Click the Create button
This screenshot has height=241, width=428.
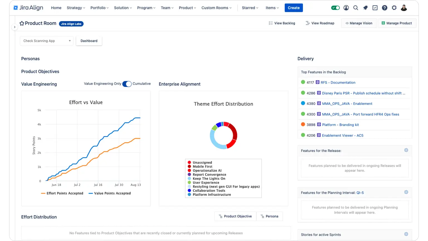click(293, 8)
